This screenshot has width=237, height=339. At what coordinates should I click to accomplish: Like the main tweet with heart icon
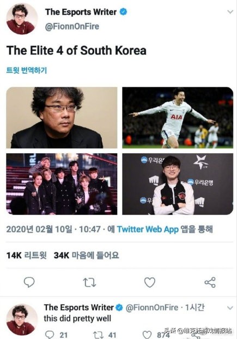pyautogui.click(x=150, y=282)
